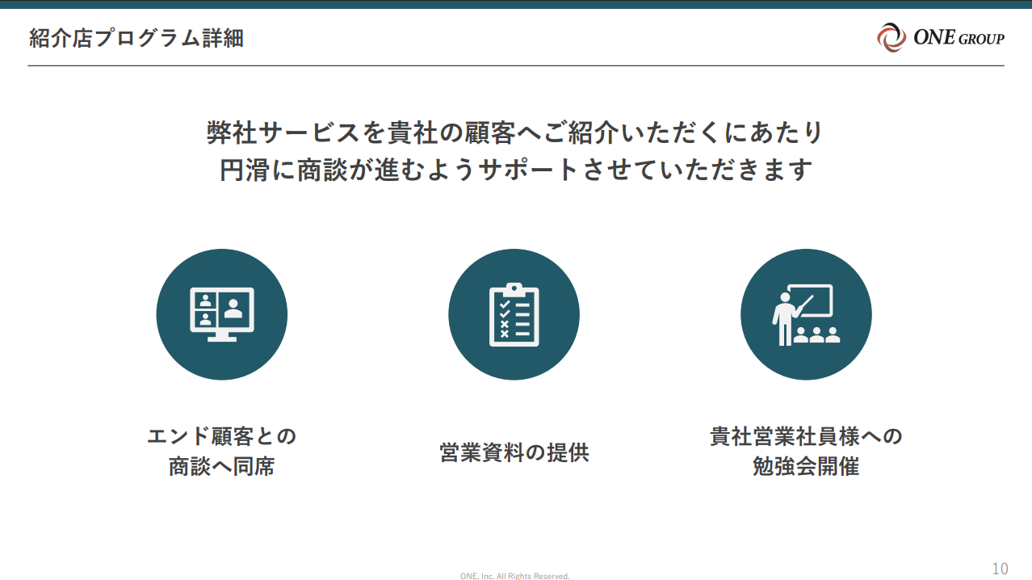Select the red swirl mark in the logo
This screenshot has height=580, width=1032.
click(x=888, y=36)
